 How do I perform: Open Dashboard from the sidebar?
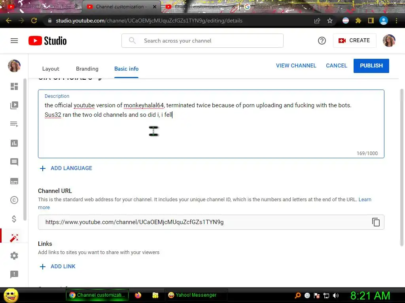coord(14,86)
